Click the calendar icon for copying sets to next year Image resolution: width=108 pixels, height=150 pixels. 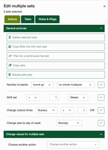point(10,47)
